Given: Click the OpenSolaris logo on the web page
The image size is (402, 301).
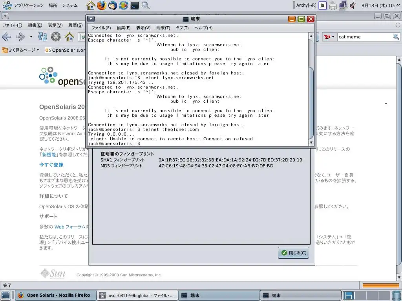Looking at the screenshot, I should click(x=62, y=76).
